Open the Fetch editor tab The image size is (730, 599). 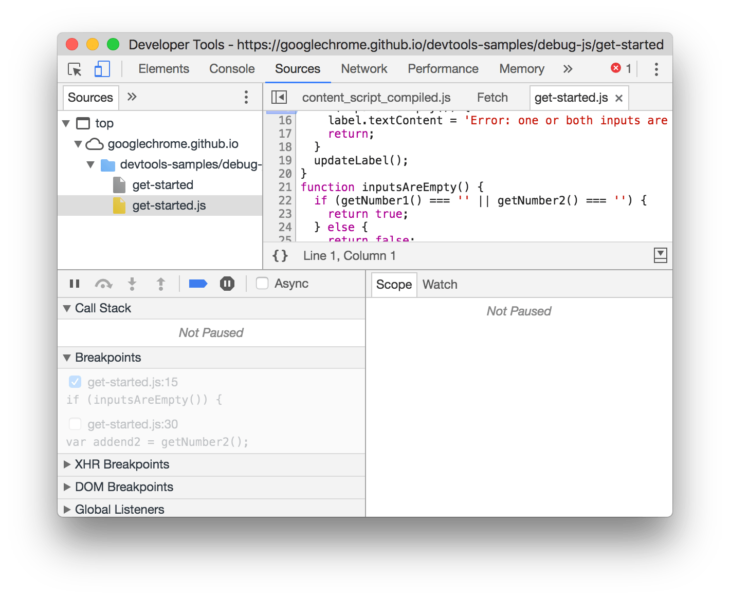point(492,98)
